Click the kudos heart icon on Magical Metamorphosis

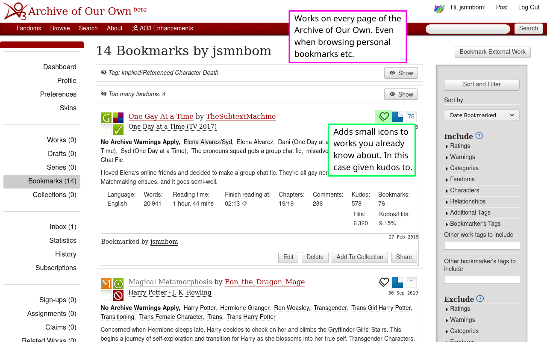point(384,282)
